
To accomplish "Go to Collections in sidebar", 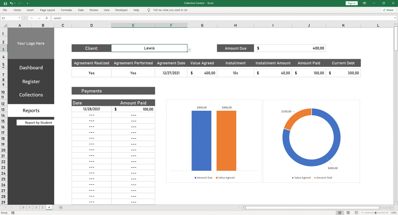I will [x=31, y=95].
